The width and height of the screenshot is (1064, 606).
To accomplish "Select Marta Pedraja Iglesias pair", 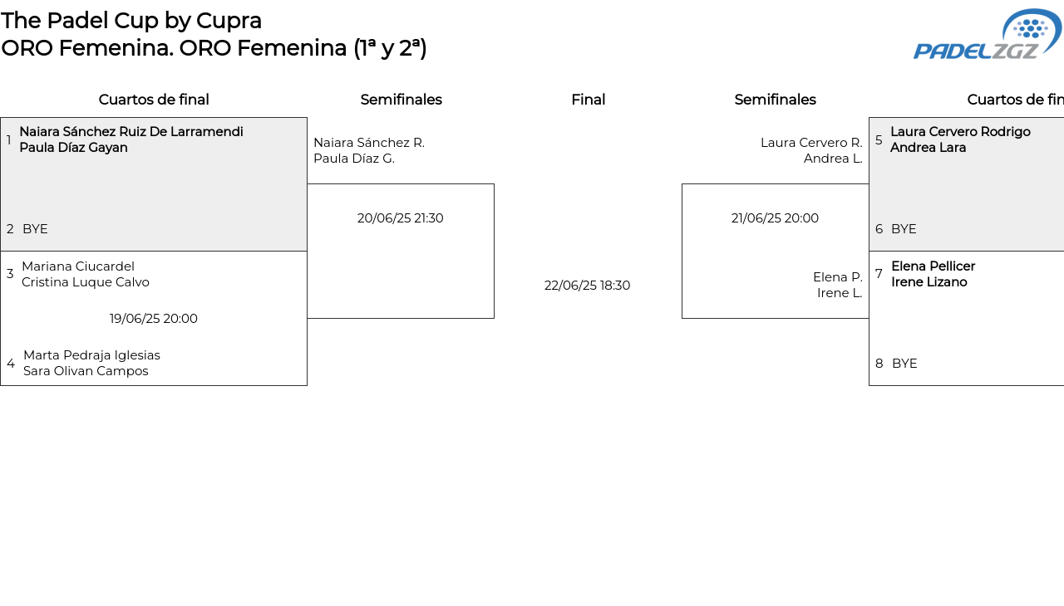I will point(91,363).
